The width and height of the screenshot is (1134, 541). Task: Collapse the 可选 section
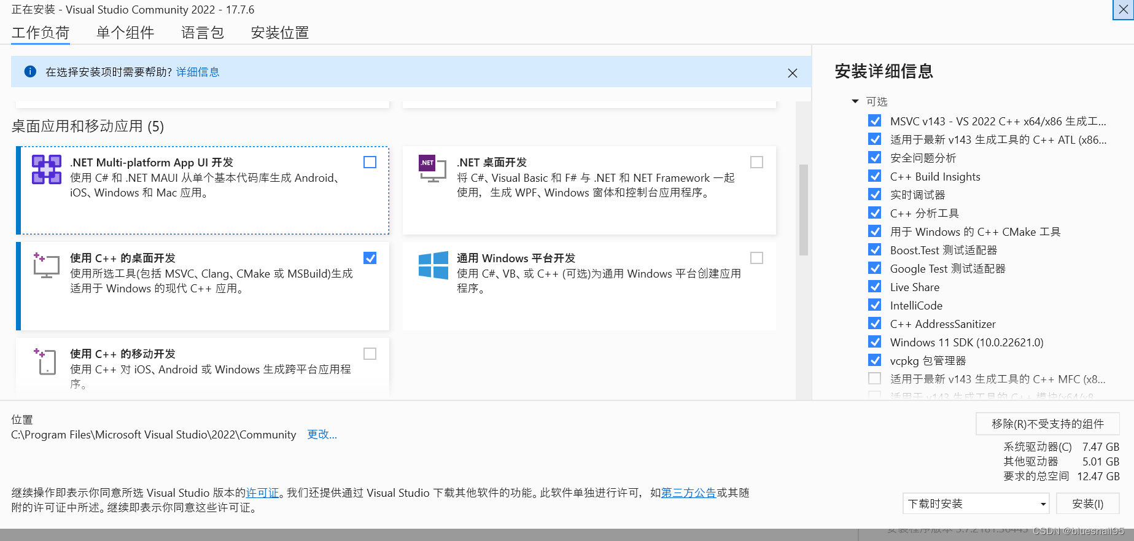[855, 101]
